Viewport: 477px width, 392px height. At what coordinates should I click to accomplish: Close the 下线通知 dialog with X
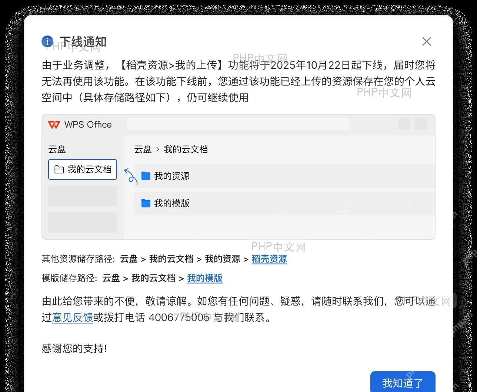click(427, 41)
